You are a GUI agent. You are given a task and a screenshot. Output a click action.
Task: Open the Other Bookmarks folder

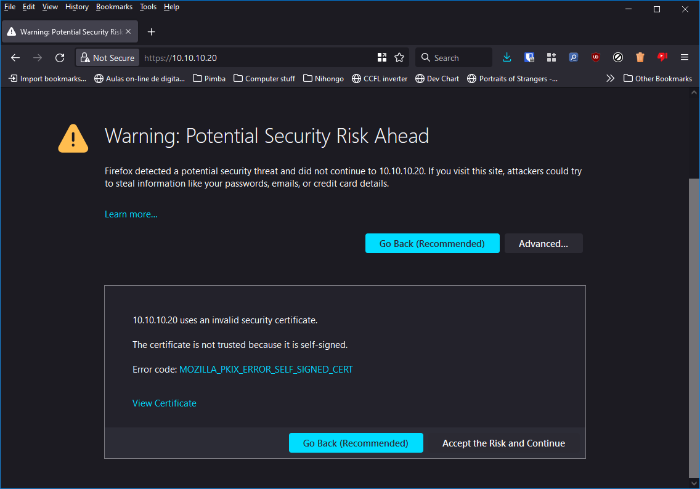pos(657,78)
